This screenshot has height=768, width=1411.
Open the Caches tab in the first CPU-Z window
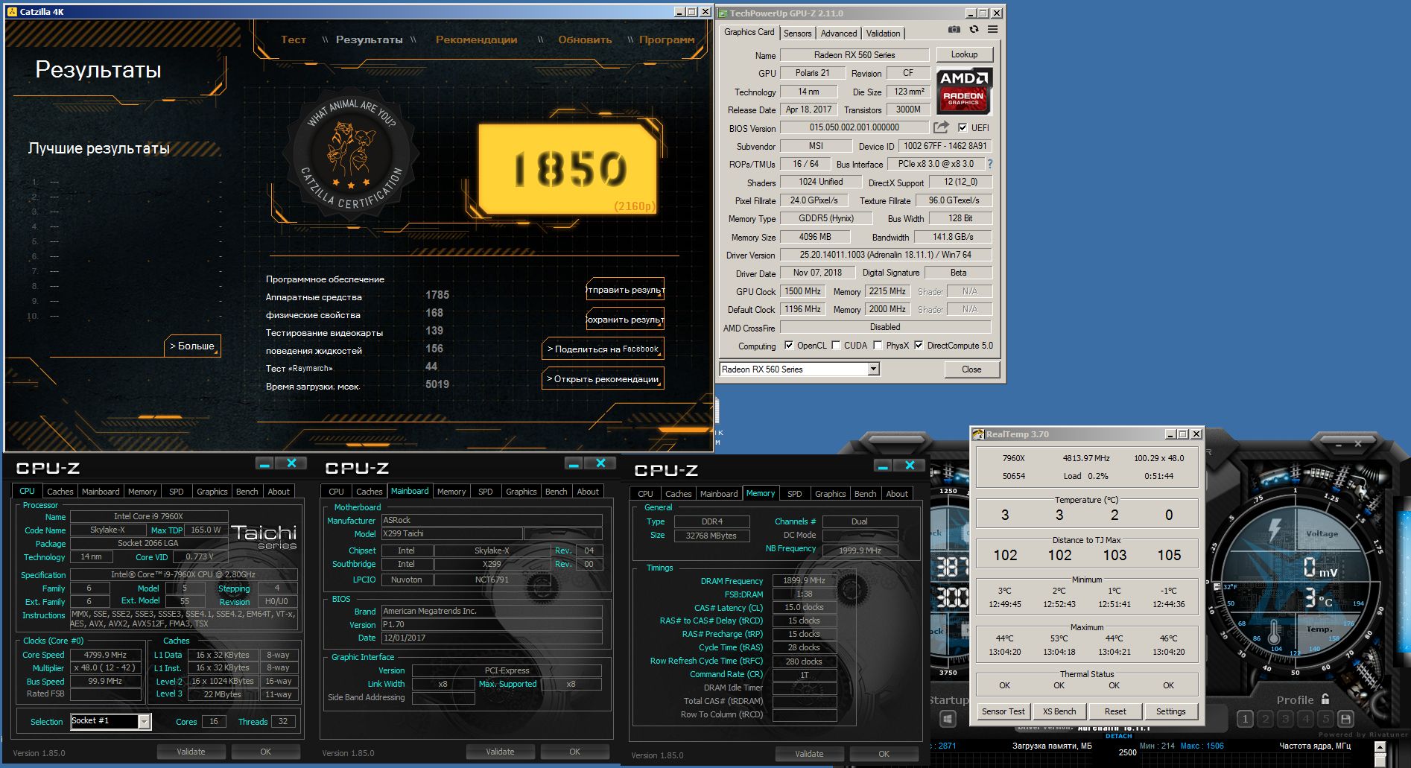(x=60, y=492)
